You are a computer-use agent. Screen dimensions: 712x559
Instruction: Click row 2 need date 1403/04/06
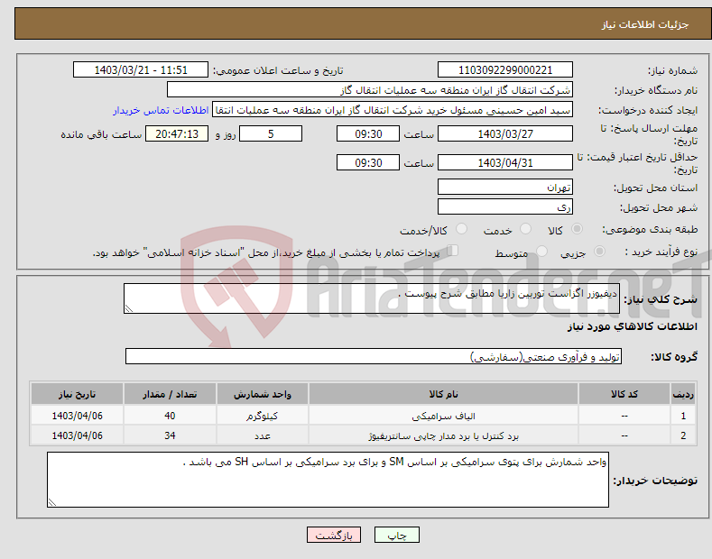(77, 435)
